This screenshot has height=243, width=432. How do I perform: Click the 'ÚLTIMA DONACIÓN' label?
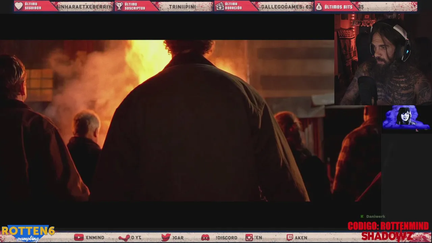[x=234, y=6]
